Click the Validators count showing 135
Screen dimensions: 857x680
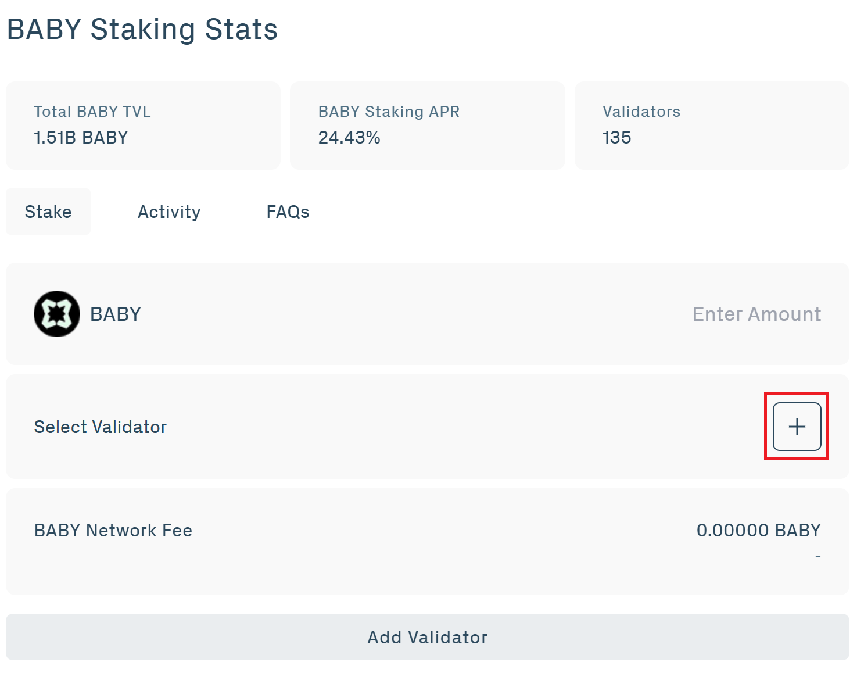click(616, 138)
